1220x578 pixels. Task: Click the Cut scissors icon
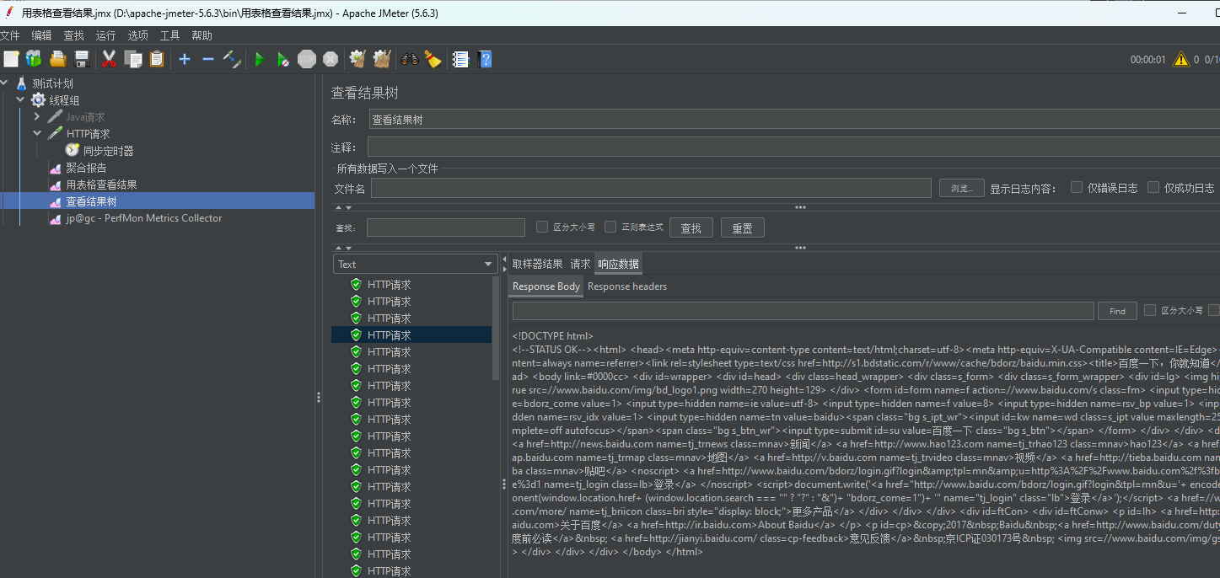pyautogui.click(x=109, y=59)
